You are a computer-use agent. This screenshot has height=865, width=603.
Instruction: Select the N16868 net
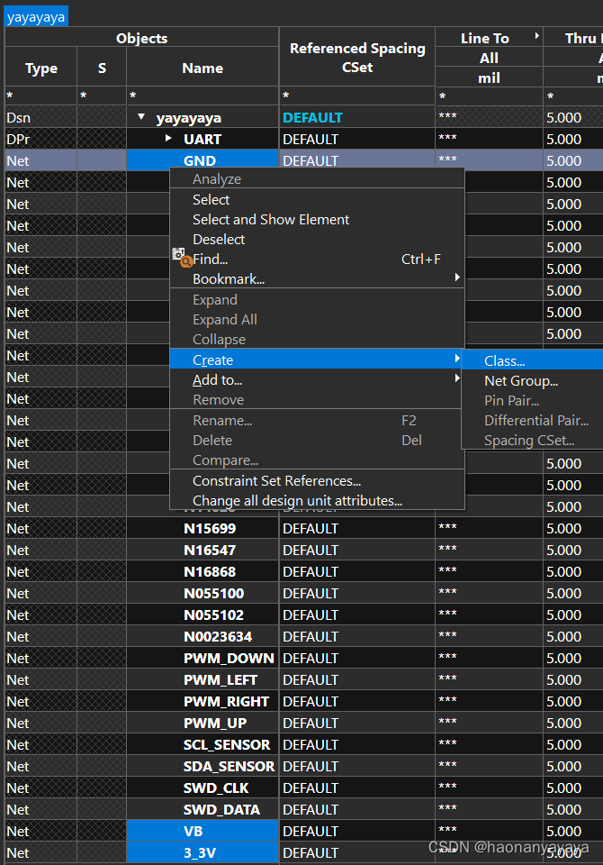pos(202,571)
